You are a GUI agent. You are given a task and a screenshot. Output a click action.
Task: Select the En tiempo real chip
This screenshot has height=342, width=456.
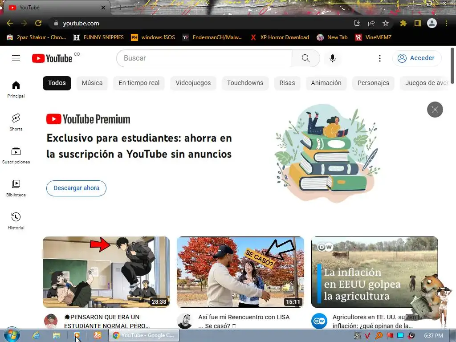click(x=139, y=83)
